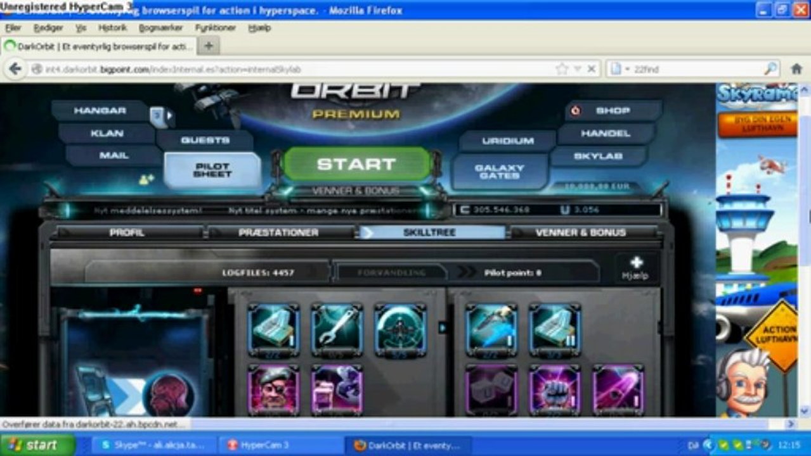The height and width of the screenshot is (456, 811).
Task: Click the Pilot point: 0 label
Action: [513, 272]
